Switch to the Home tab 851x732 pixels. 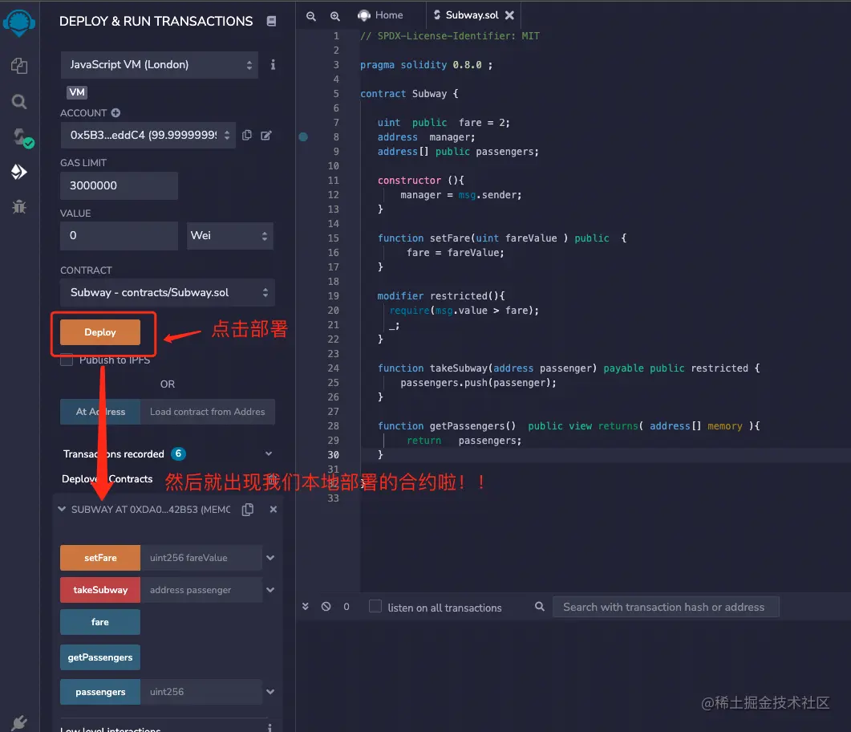click(x=380, y=15)
